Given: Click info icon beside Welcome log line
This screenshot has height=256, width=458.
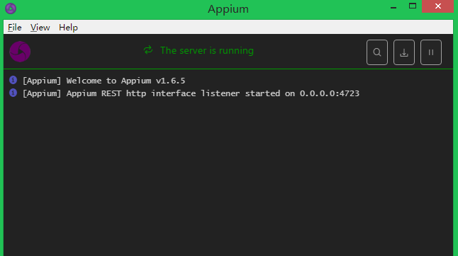Looking at the screenshot, I should click(13, 80).
